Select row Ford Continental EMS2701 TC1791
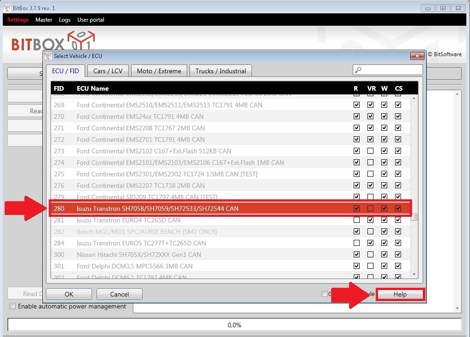470x337 pixels. [230, 139]
